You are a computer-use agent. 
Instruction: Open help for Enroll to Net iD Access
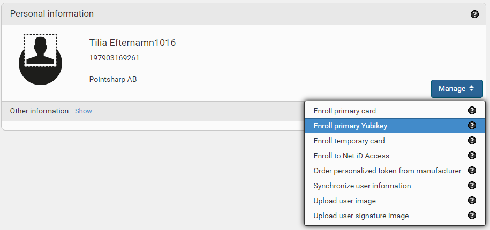pyautogui.click(x=472, y=156)
